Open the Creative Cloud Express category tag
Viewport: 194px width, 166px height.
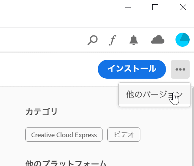(x=64, y=135)
